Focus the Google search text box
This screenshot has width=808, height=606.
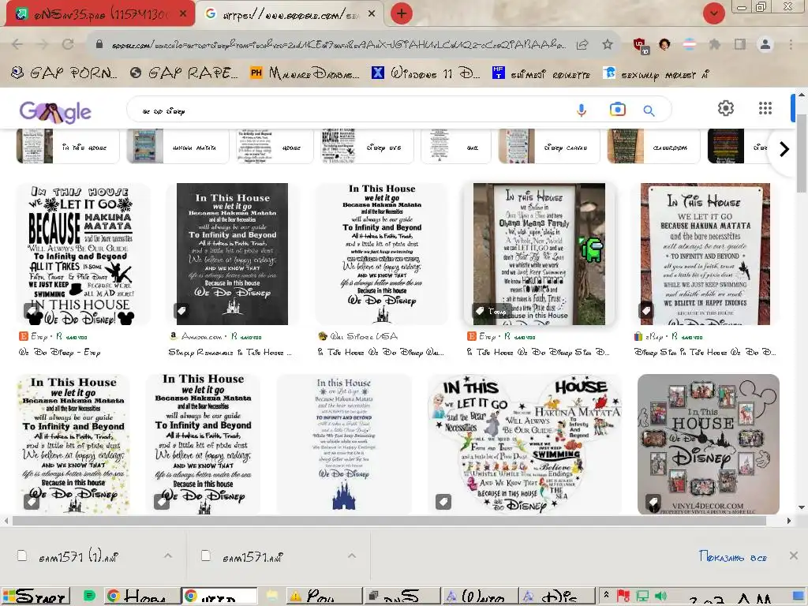coord(350,110)
